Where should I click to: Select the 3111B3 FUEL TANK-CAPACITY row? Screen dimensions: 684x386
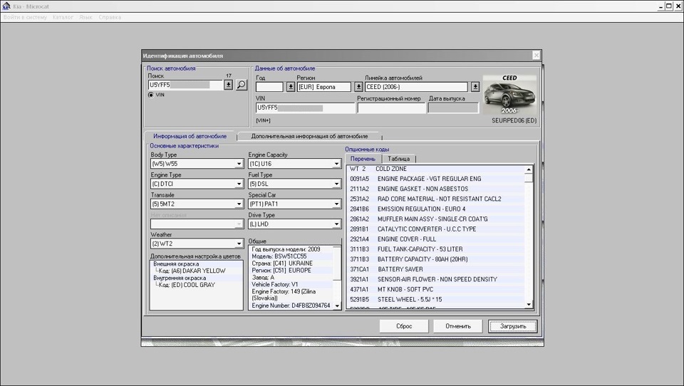pos(436,249)
